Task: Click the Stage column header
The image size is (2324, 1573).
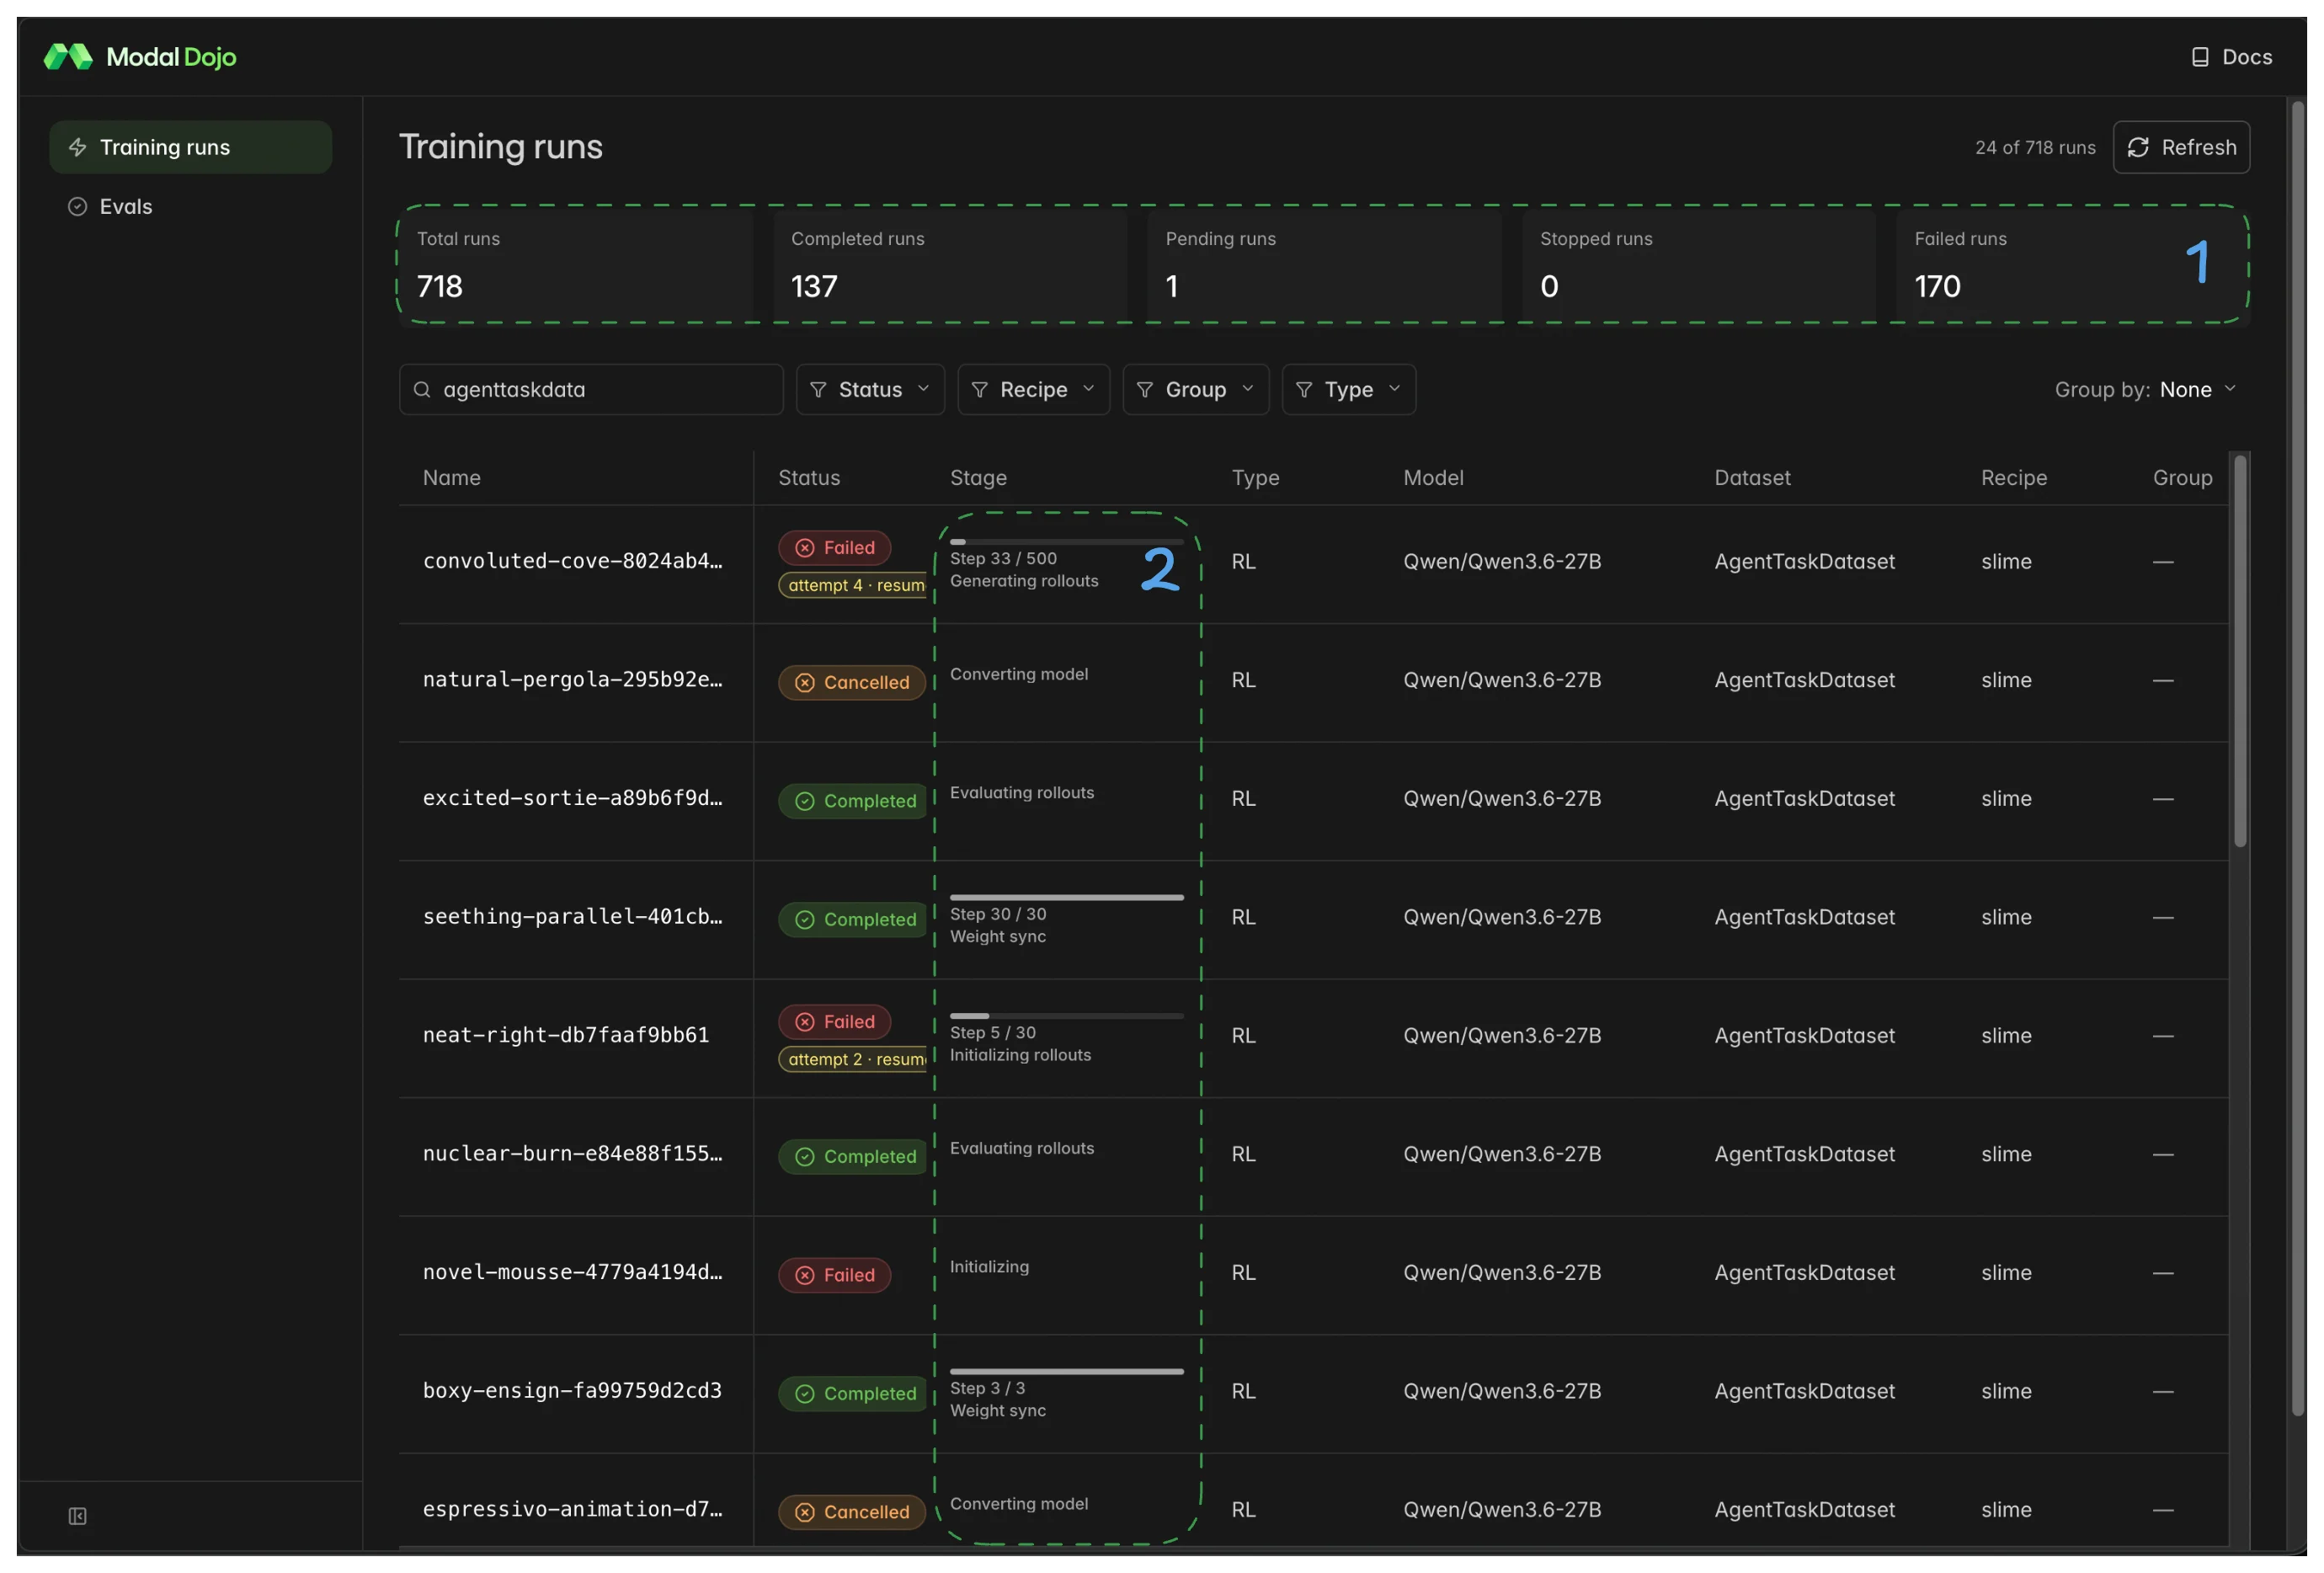Action: pos(978,478)
